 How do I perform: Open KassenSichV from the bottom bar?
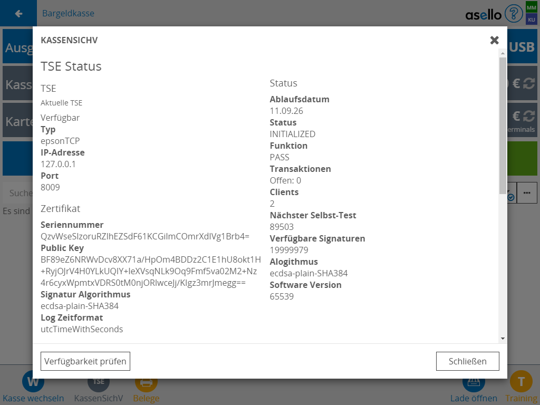click(98, 382)
